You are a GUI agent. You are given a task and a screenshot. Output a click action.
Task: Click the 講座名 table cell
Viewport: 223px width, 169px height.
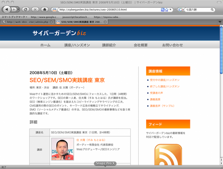coord(39,133)
